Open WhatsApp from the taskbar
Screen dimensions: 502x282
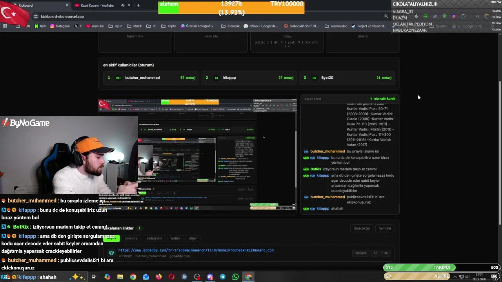coord(235,277)
